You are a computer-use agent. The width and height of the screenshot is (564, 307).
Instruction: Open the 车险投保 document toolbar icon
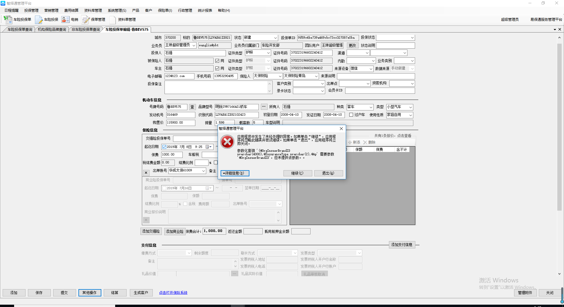[x=39, y=20]
